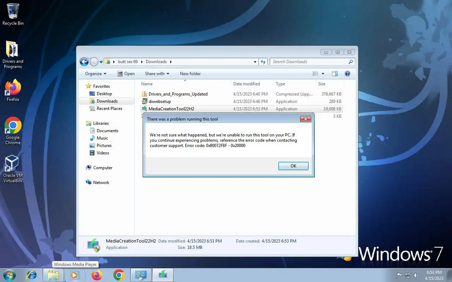This screenshot has height=282, width=452.
Task: Open the Explorer Help question mark
Action: (347, 74)
